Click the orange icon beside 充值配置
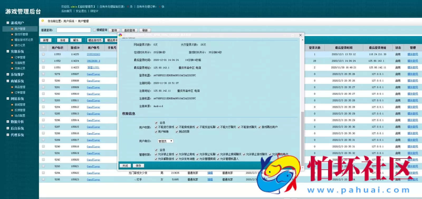422x199 pixels. (x=12, y=63)
